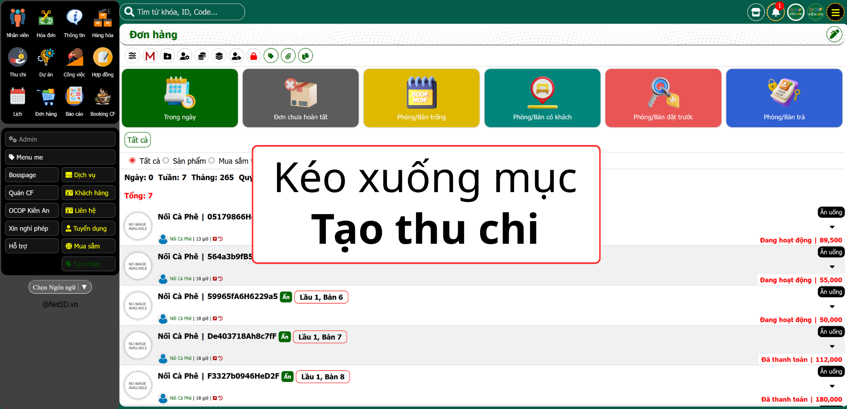Click the Khách hàng sidebar button
Screen dimensions: 847x409
click(x=88, y=193)
